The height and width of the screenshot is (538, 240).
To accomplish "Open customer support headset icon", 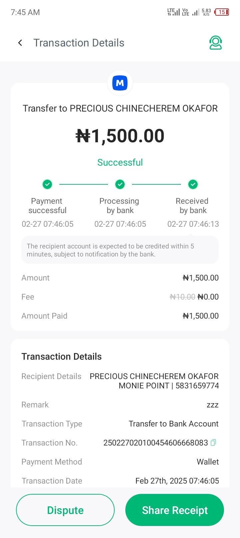I will pyautogui.click(x=215, y=43).
